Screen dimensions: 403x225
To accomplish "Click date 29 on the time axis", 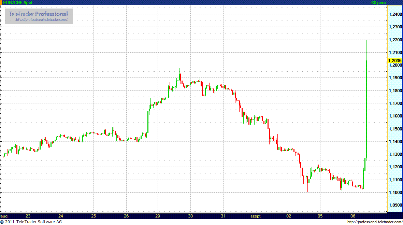I will (158, 216).
